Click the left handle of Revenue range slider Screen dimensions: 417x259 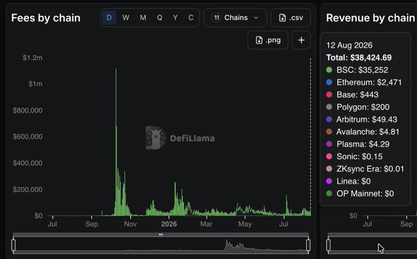329,245
